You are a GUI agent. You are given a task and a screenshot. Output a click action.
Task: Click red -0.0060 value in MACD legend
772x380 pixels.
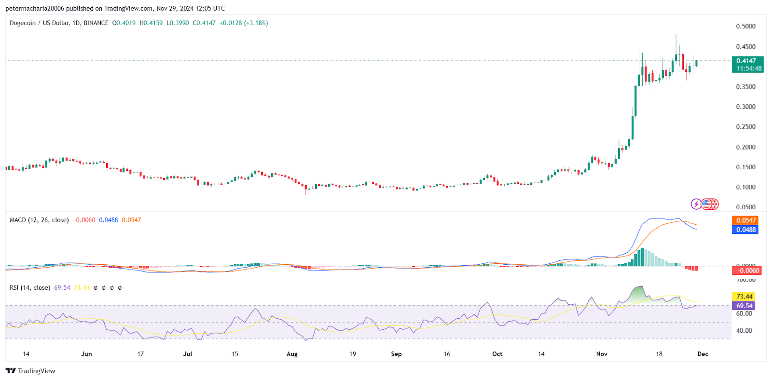click(84, 220)
